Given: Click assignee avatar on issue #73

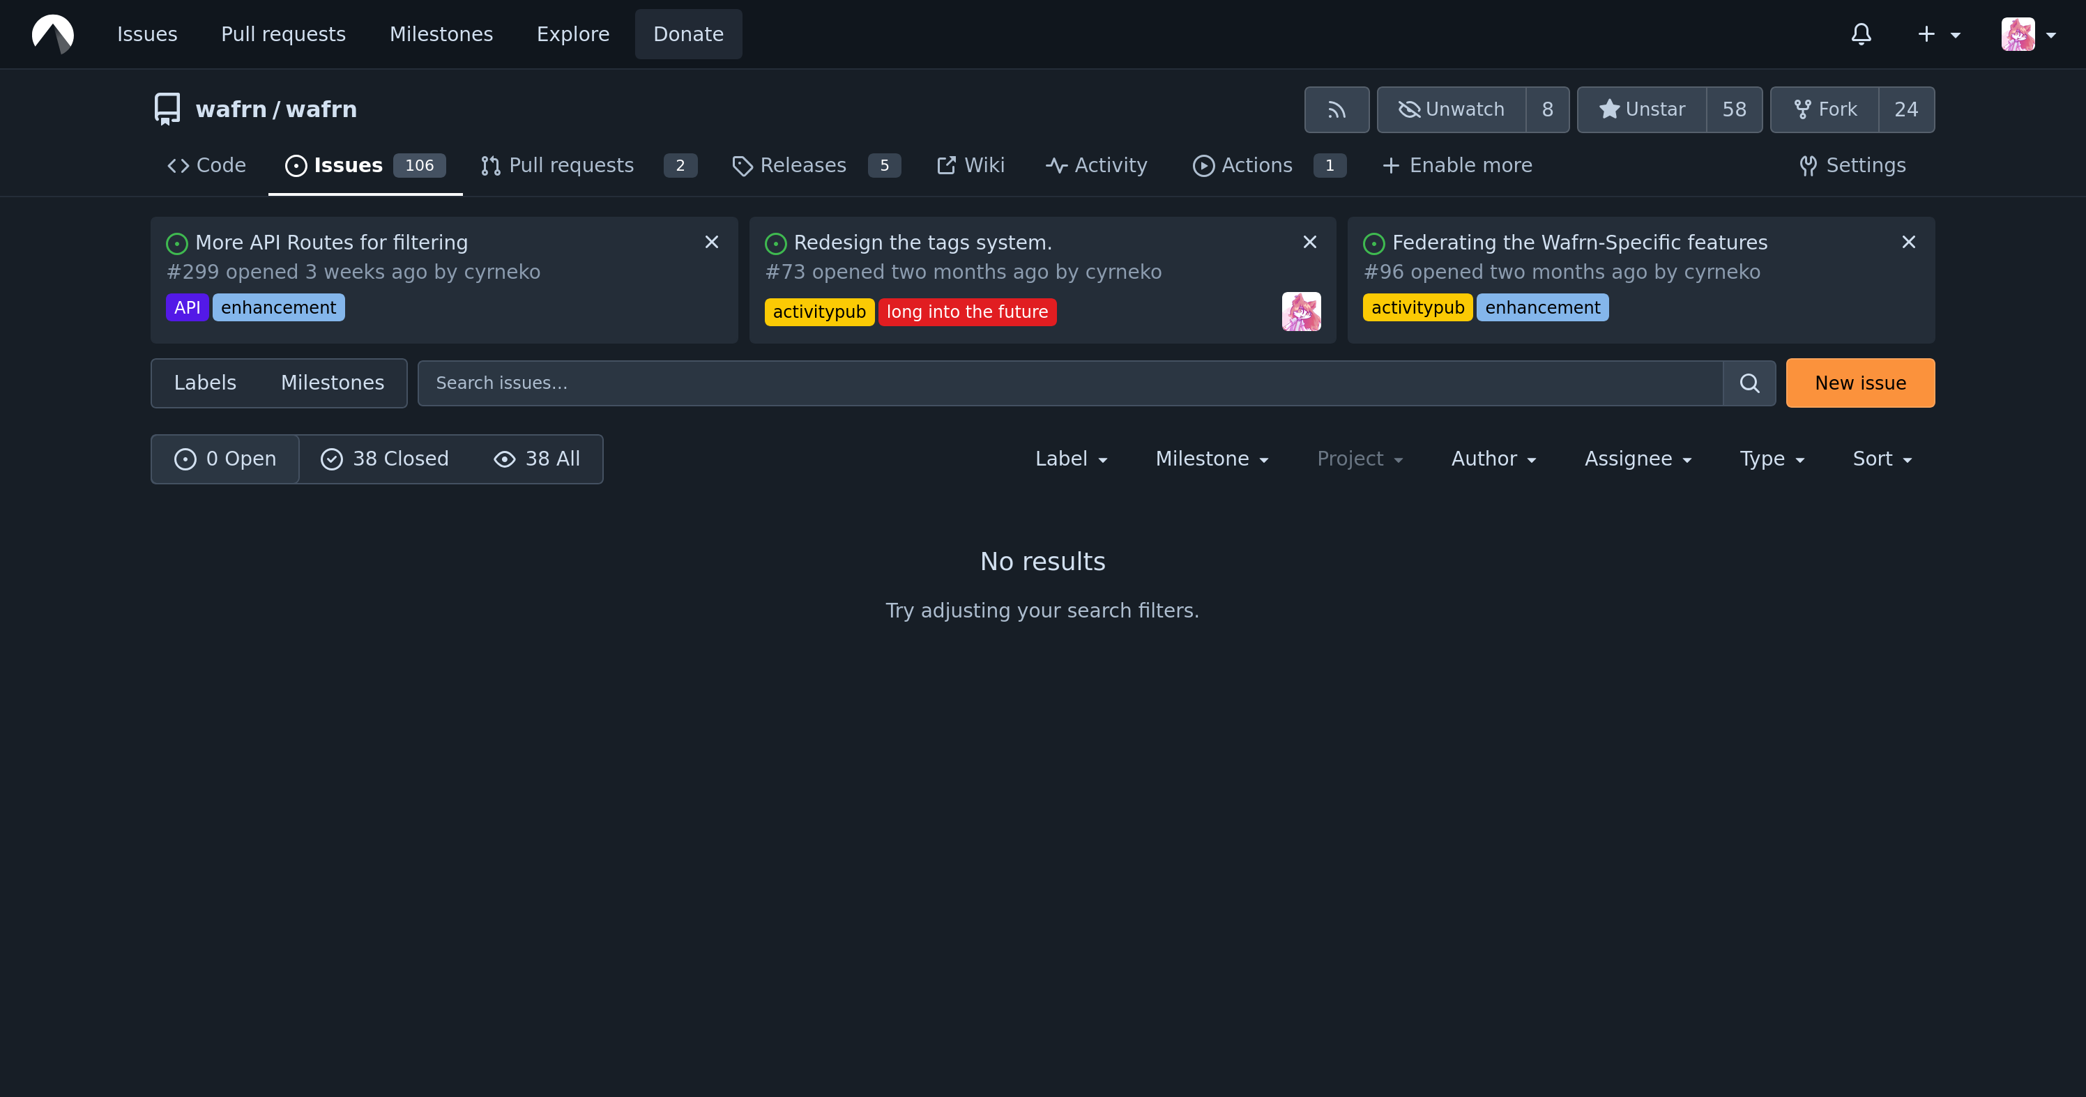Looking at the screenshot, I should click(1300, 312).
